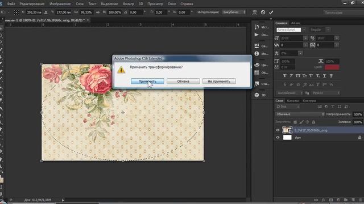Screen dimensions: 364x204
Task: Click the Непрозрачность 100% field
Action: click(x=358, y=114)
